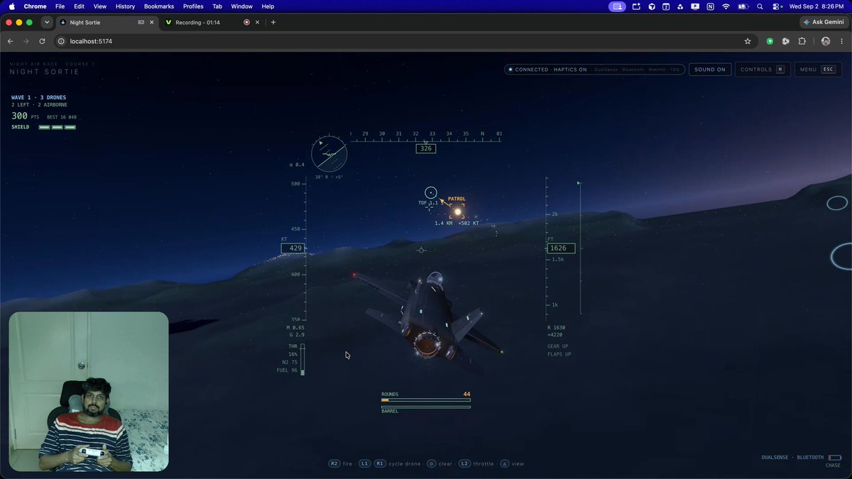Click the media indicator in Night Sortie tab
This screenshot has width=852, height=479.
[x=141, y=22]
